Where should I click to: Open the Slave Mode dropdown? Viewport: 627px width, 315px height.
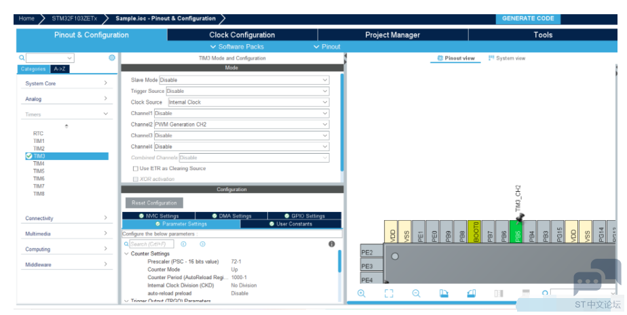[244, 80]
